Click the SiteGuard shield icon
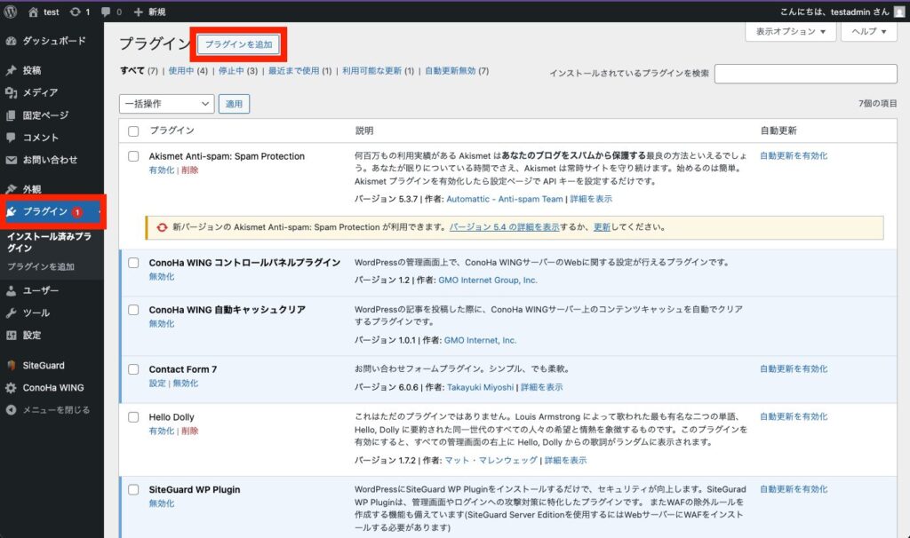Screen dimensions: 910x538 click(11, 365)
